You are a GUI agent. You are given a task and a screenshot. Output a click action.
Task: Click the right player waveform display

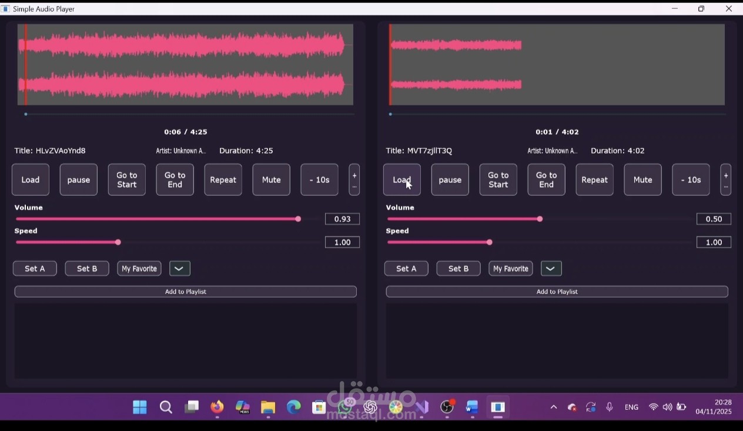(x=557, y=65)
